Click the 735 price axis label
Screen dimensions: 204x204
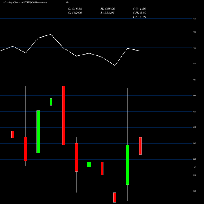tap(194, 64)
